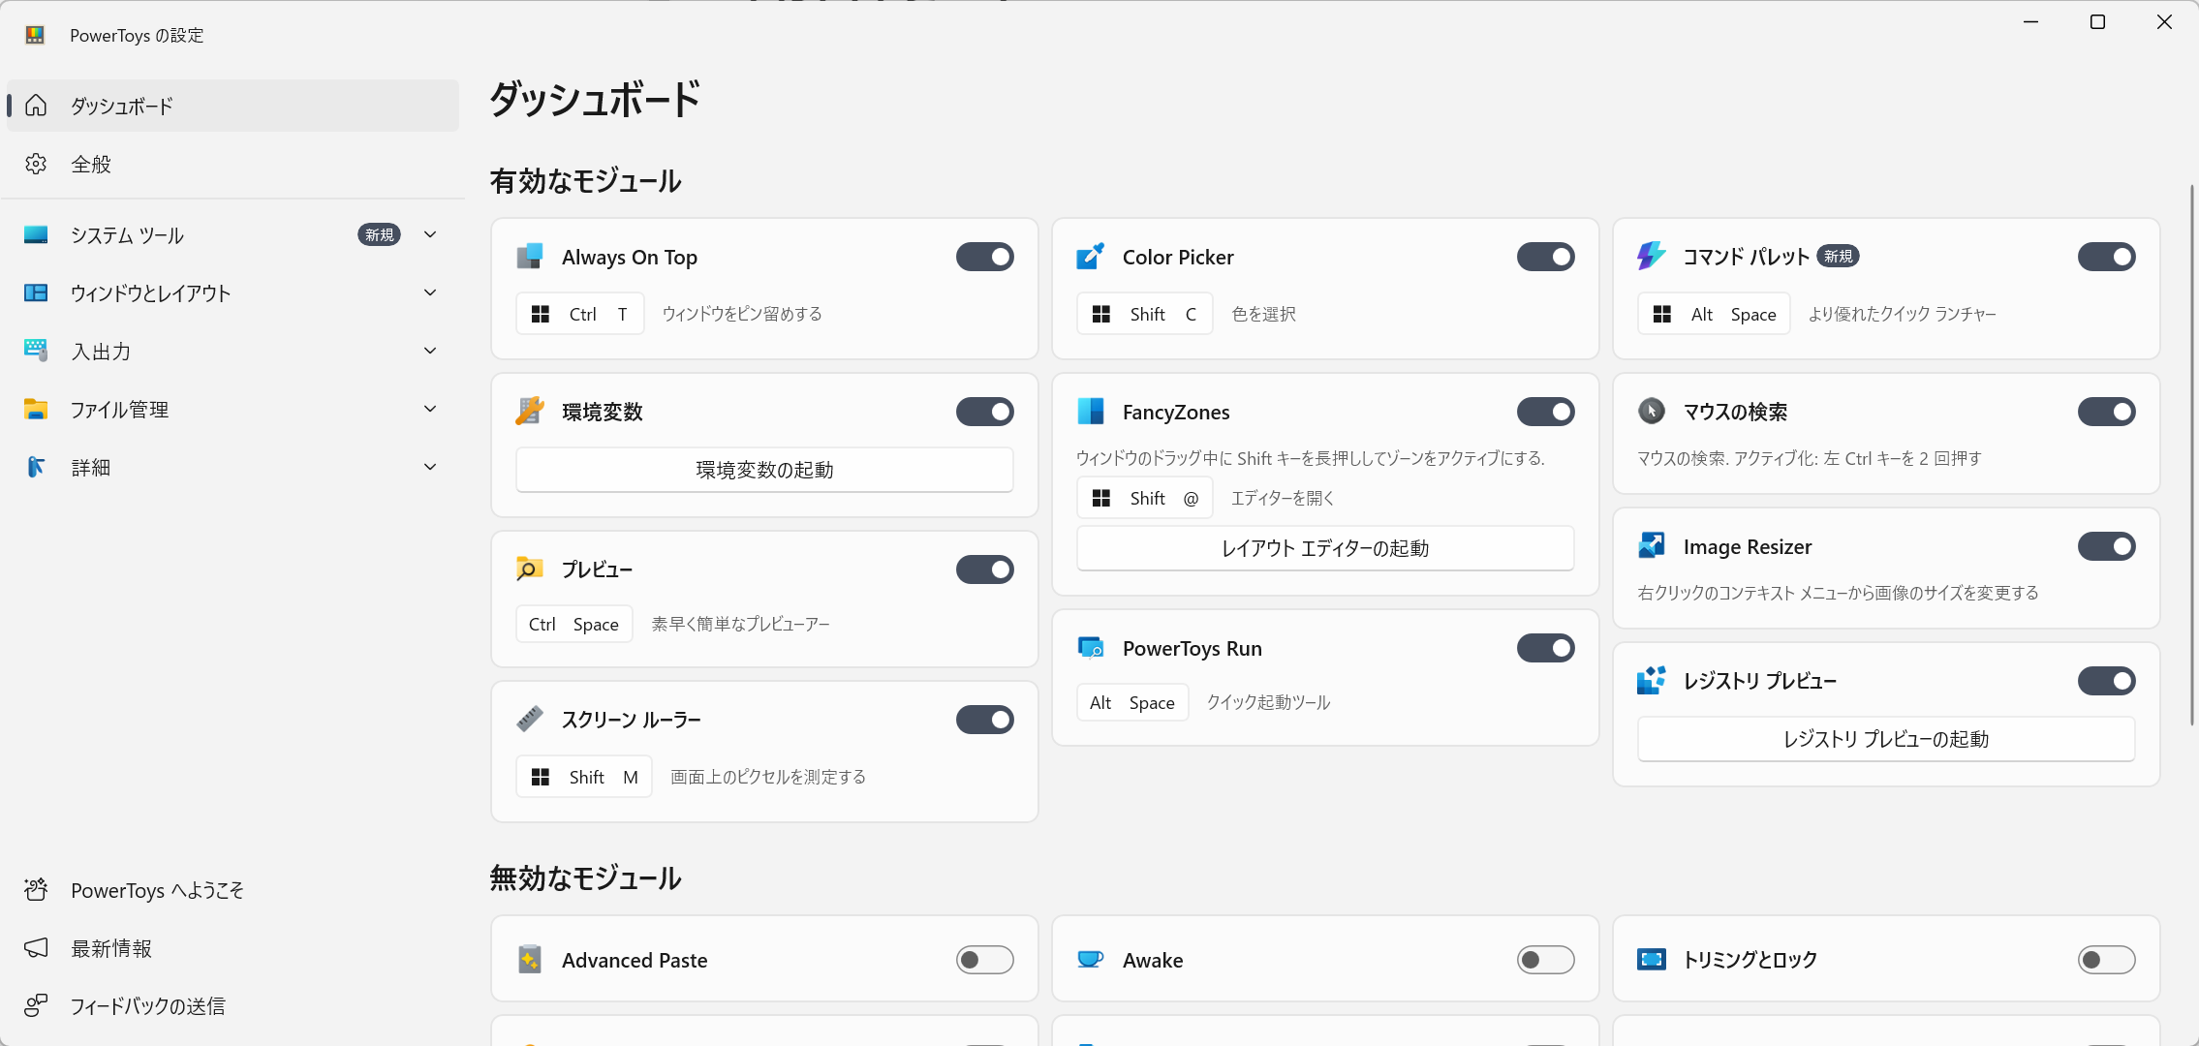
Task: Expand the ファイル管理 section chevron
Action: pos(430,409)
